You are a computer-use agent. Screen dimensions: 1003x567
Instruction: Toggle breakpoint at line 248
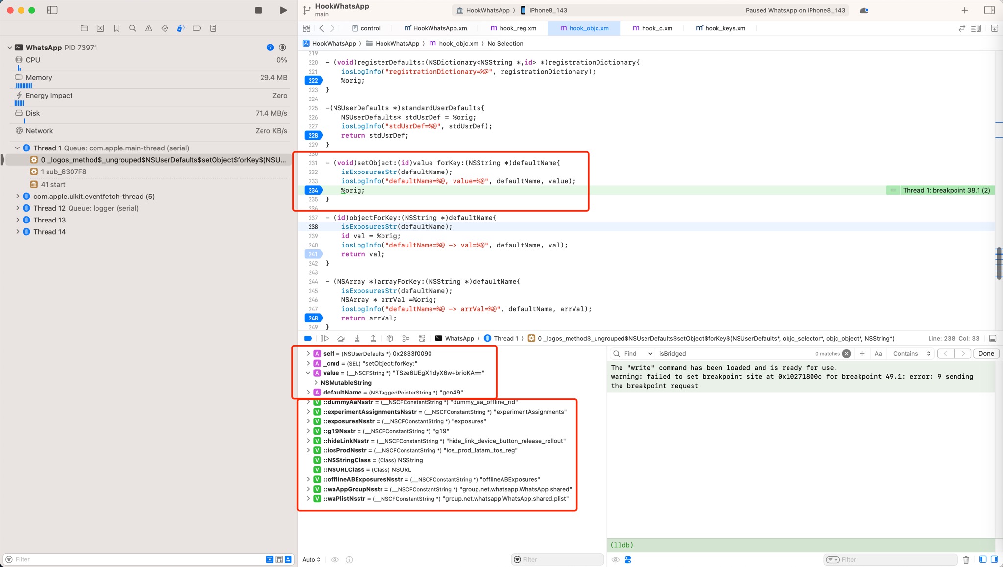(313, 319)
